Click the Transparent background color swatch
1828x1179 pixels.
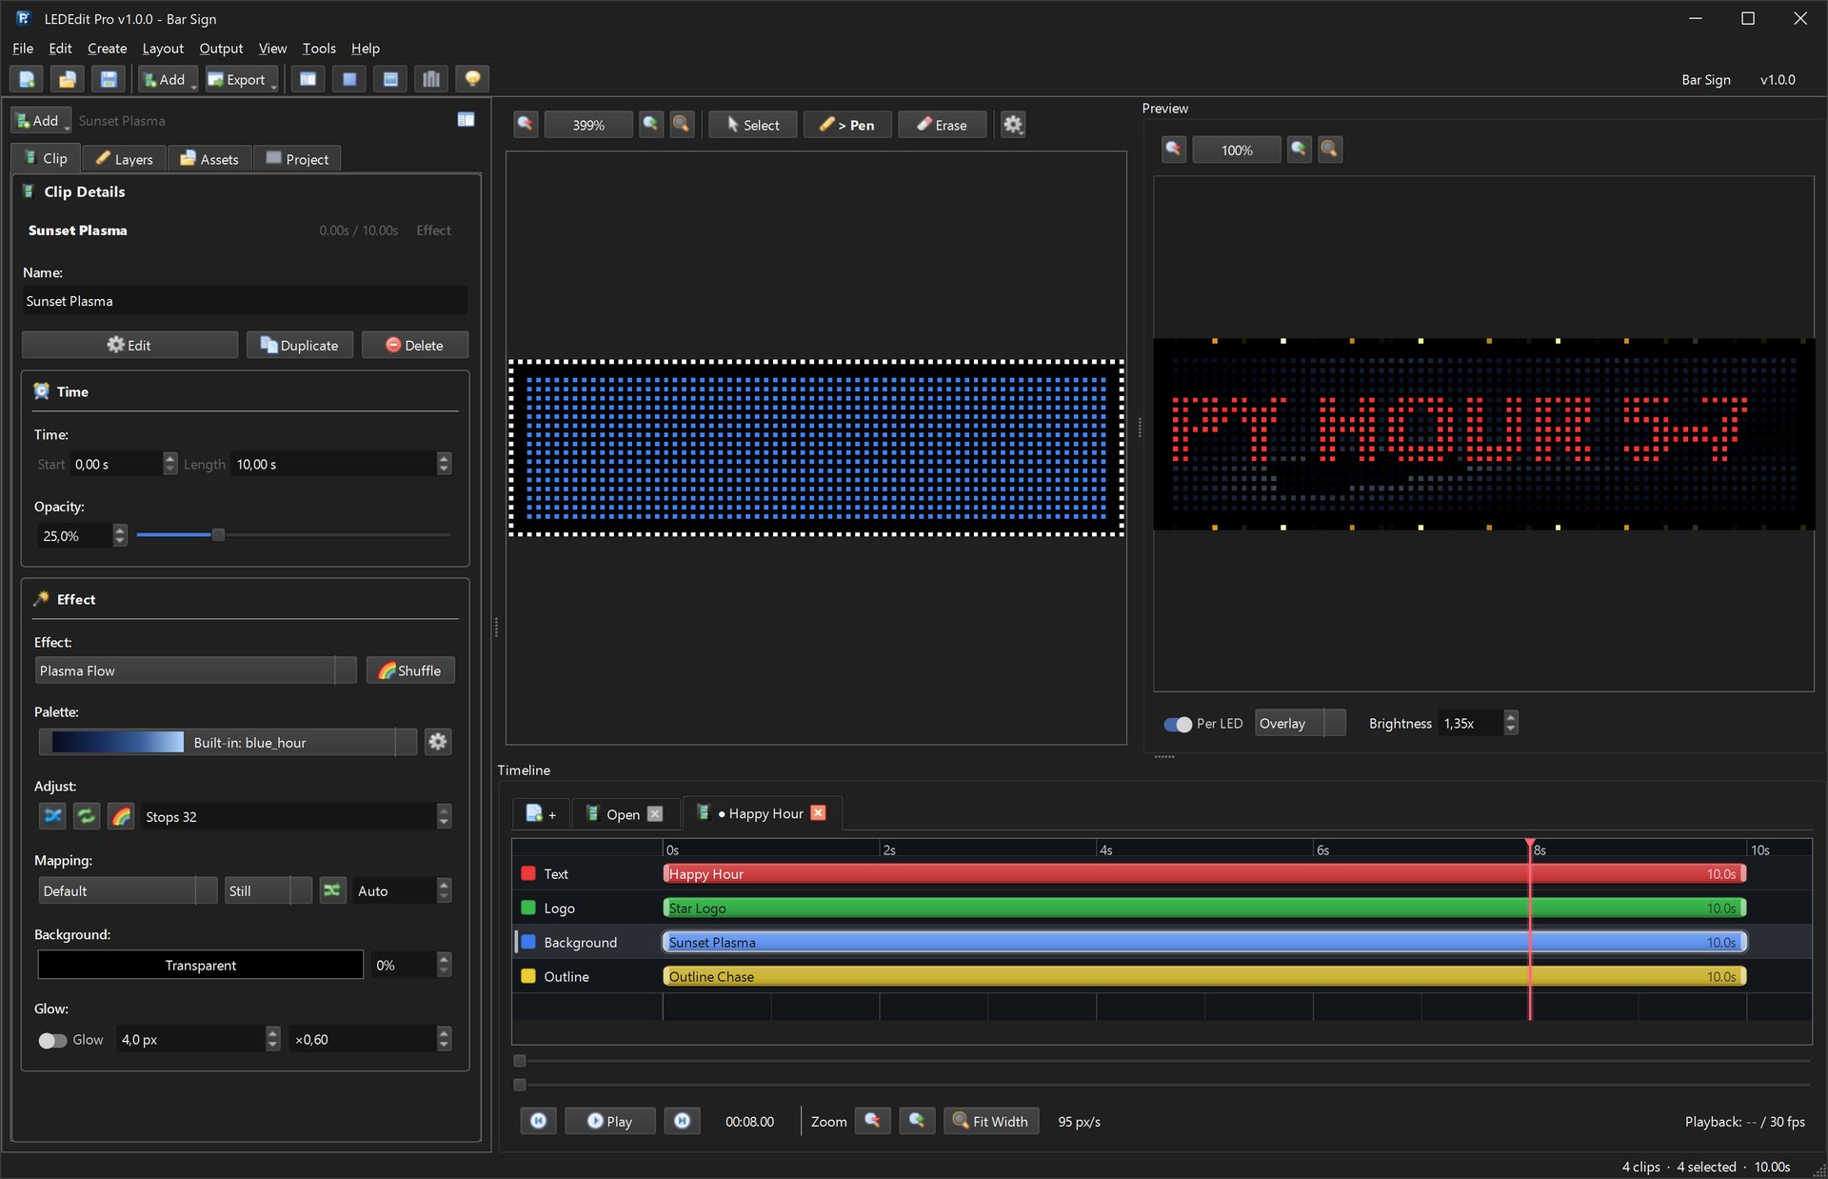click(x=201, y=965)
